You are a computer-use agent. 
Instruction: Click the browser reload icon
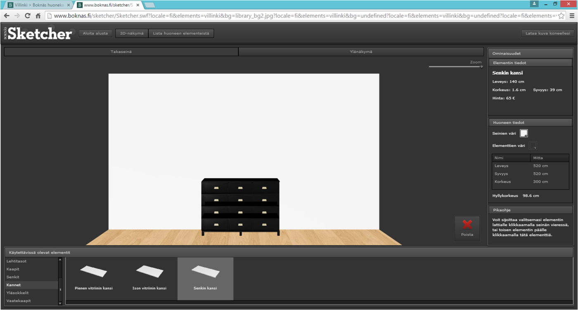[x=28, y=16]
